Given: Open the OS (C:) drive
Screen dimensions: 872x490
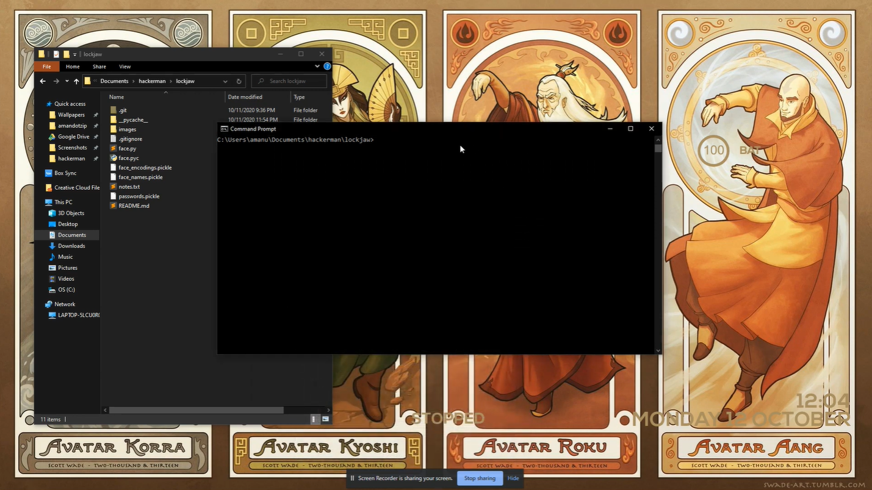Looking at the screenshot, I should point(66,290).
